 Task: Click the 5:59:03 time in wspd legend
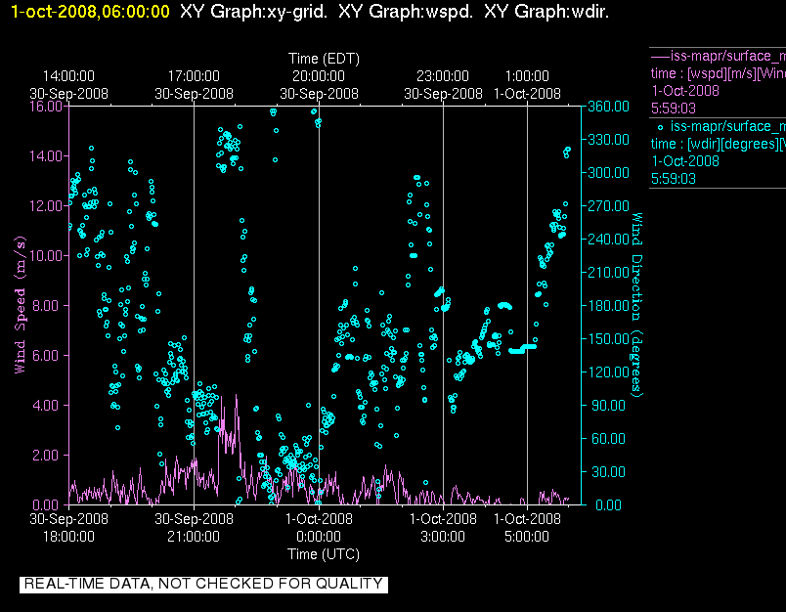674,109
